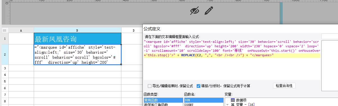Click the 数据项 table icon

[x=233, y=100]
